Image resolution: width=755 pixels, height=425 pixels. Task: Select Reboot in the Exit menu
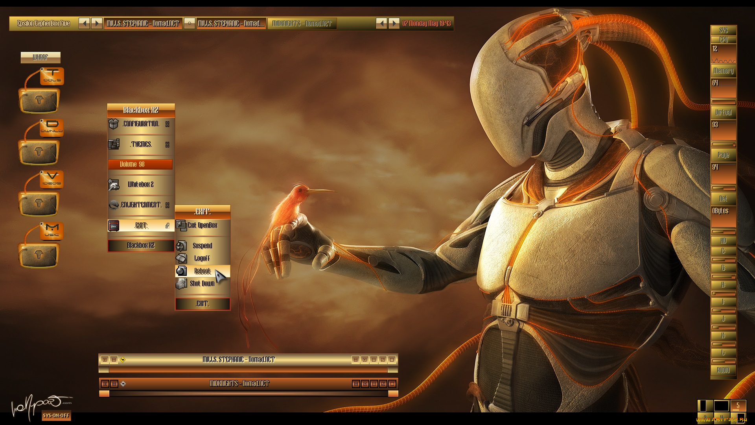pos(202,271)
